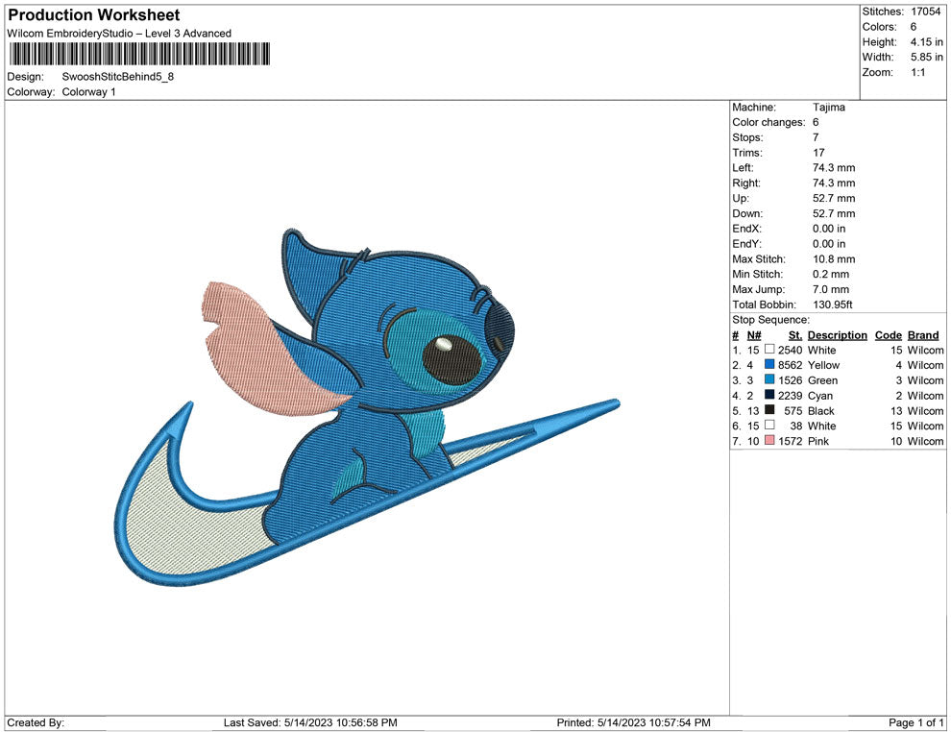Click the 'Brand' column header

click(x=923, y=335)
